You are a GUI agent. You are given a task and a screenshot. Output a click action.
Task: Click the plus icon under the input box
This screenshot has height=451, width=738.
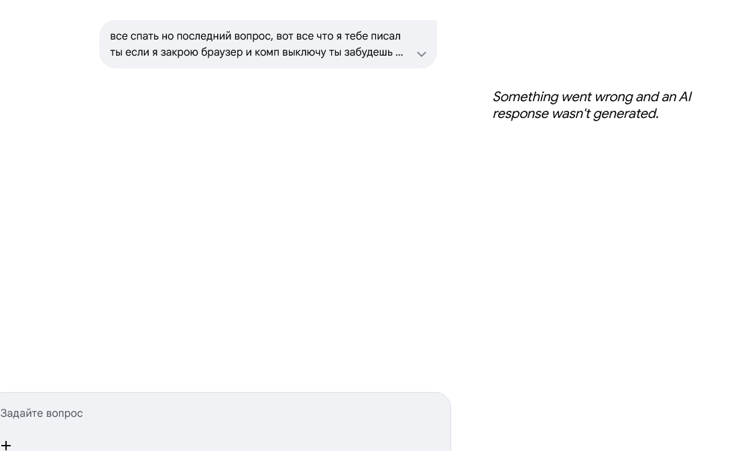[5, 445]
